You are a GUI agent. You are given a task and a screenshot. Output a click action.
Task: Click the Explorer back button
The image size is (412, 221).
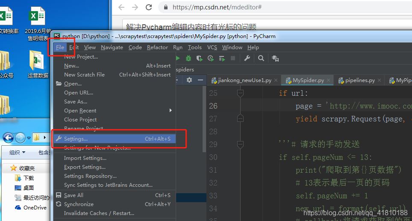coord(8,138)
